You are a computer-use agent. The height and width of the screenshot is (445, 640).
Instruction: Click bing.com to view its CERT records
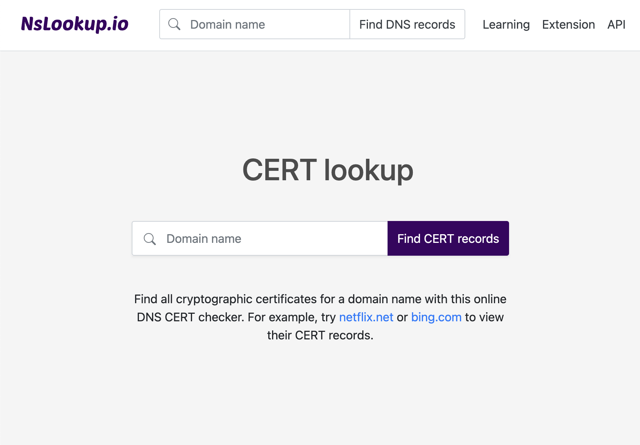coord(436,317)
